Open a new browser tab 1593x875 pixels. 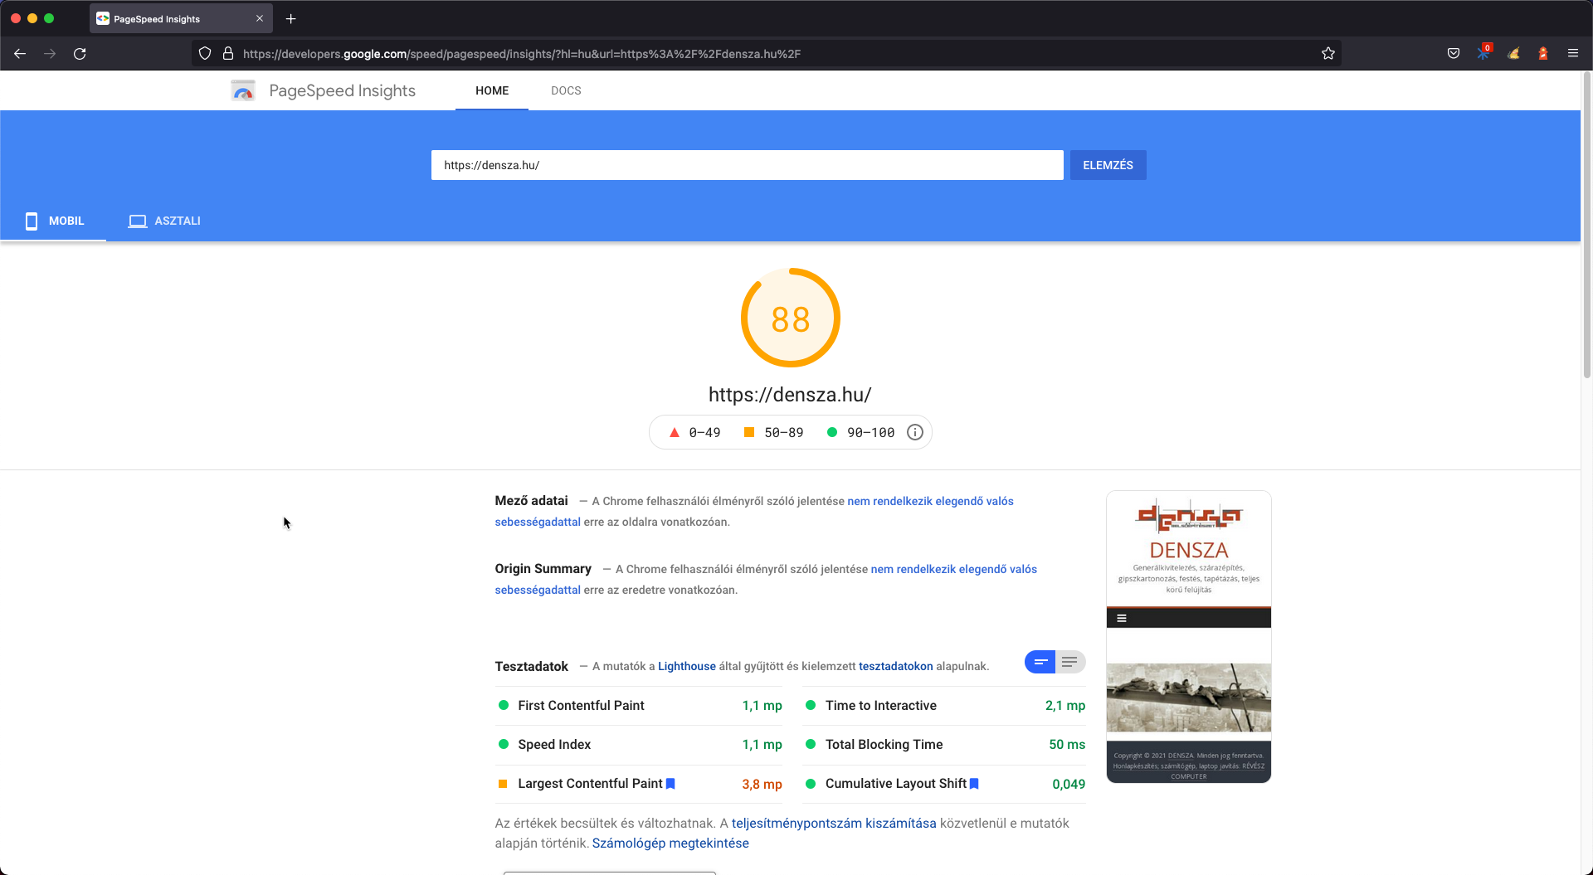[290, 18]
